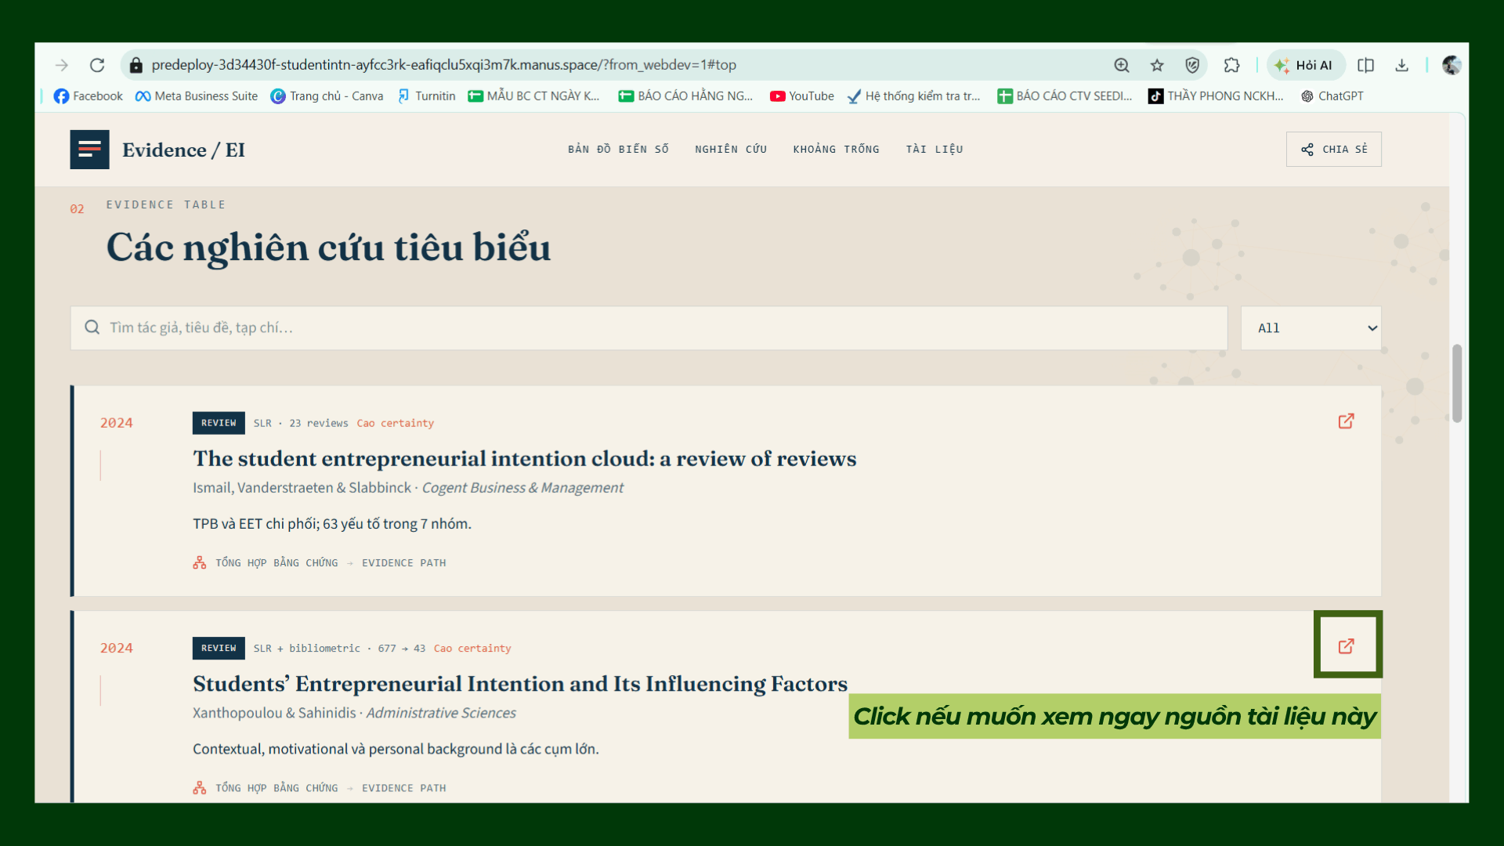1504x846 pixels.
Task: Click the page vertical scrollbar thumb
Action: point(1457,383)
